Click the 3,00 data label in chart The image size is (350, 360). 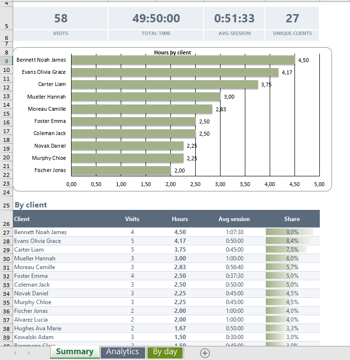(229, 97)
